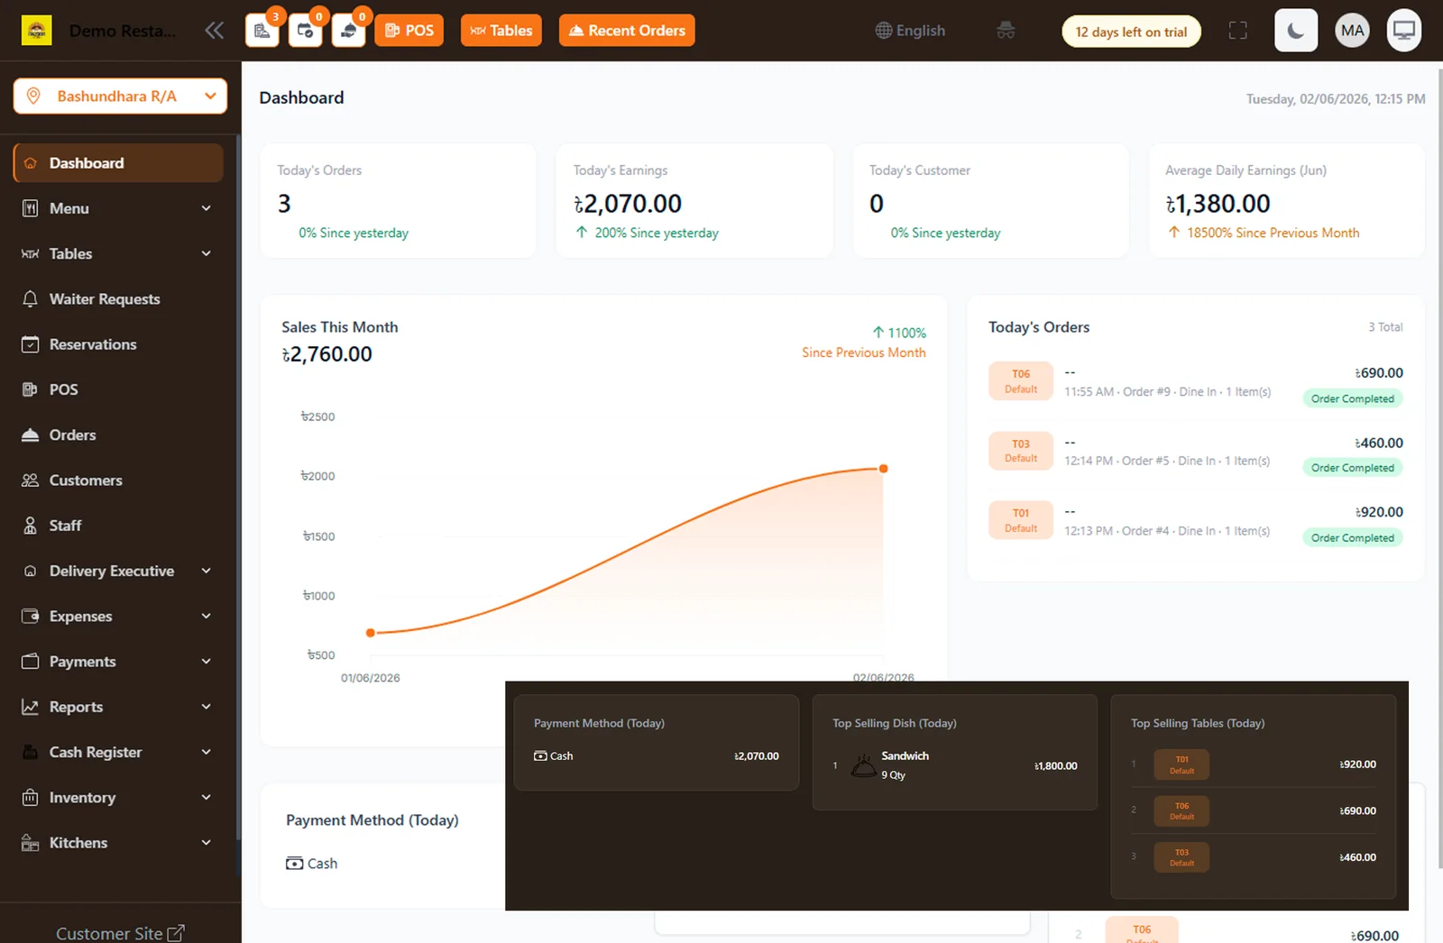Image resolution: width=1443 pixels, height=943 pixels.
Task: Click Order Completed status for Order #4
Action: pyautogui.click(x=1352, y=538)
